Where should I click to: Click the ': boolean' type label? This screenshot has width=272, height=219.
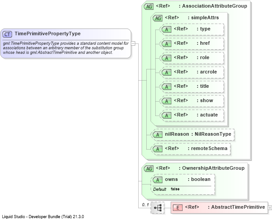click(x=199, y=179)
